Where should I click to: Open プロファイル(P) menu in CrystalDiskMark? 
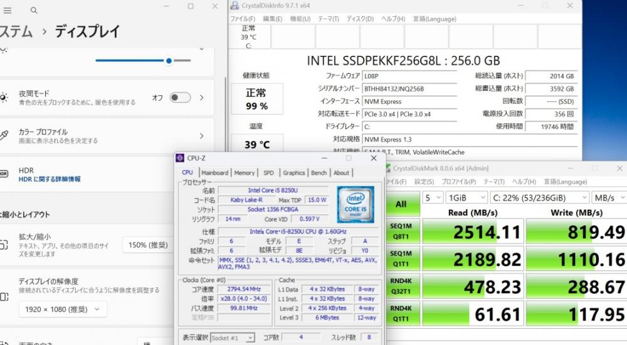coord(459,182)
